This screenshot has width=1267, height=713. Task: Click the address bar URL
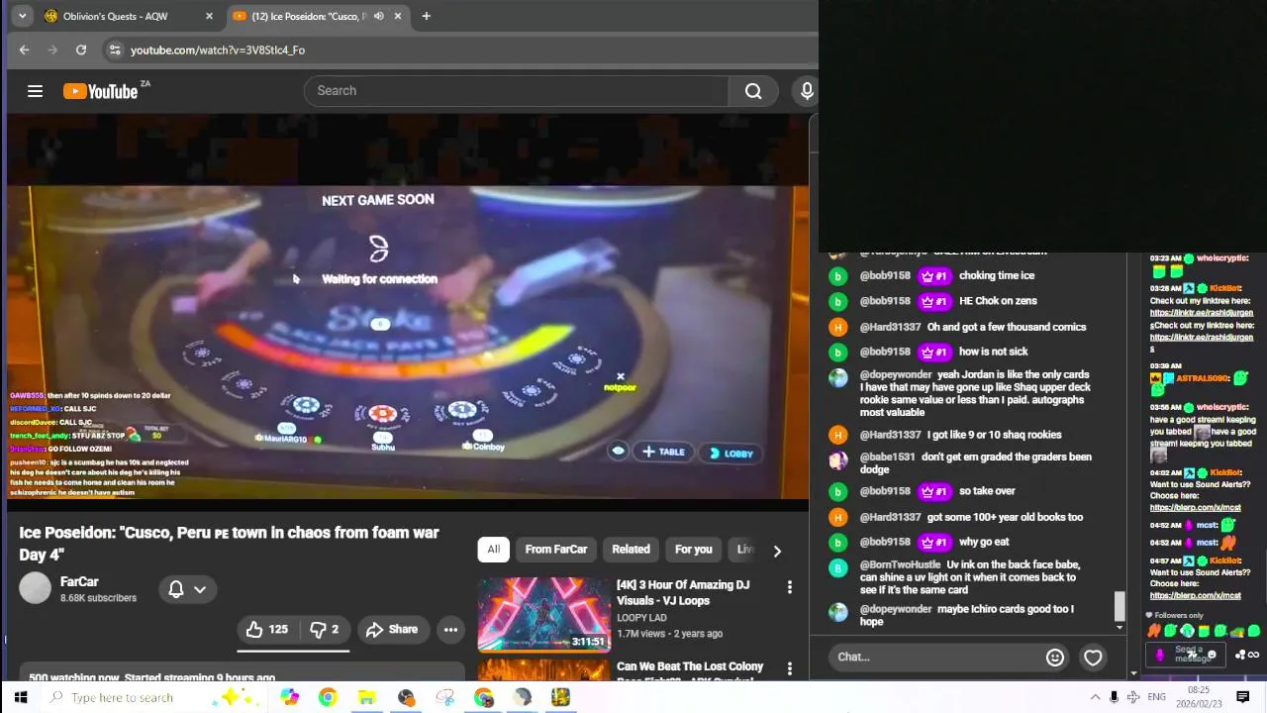[x=218, y=50]
